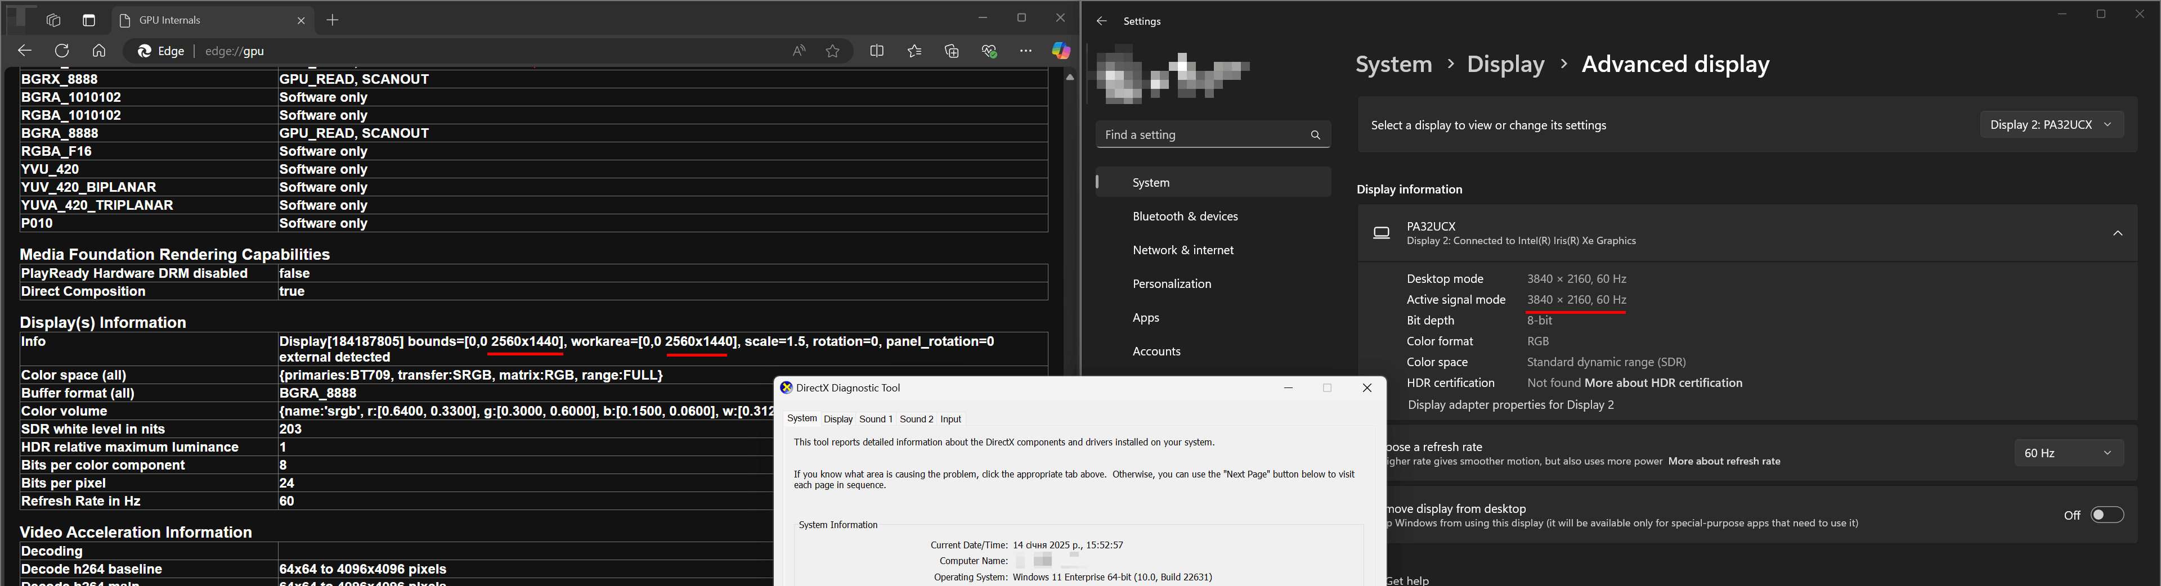This screenshot has height=586, width=2161.
Task: Switch to DirectX Input tab
Action: 951,419
